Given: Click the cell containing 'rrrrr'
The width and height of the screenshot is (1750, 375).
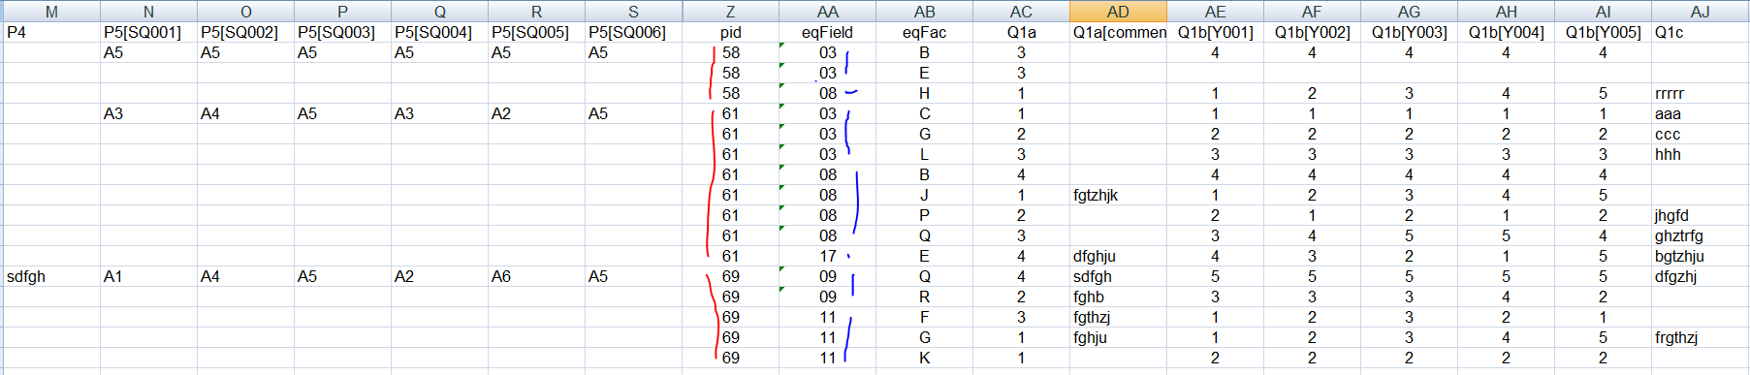Looking at the screenshot, I should click(1700, 93).
